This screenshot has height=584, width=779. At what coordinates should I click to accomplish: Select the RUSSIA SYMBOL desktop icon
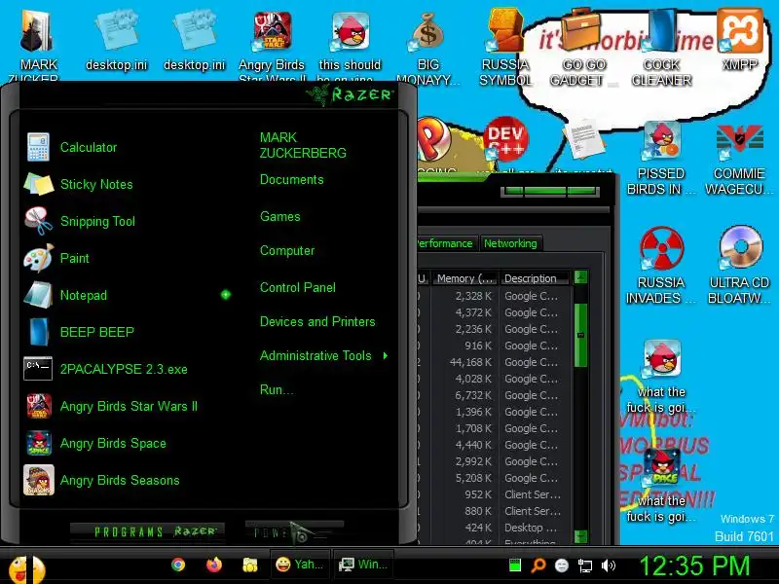505,48
